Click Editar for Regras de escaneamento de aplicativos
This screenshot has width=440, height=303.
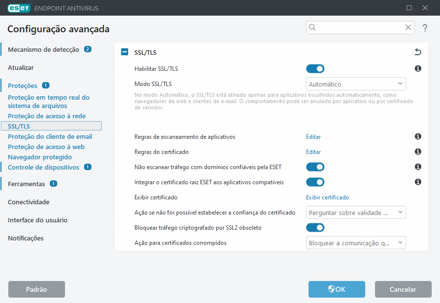click(313, 137)
